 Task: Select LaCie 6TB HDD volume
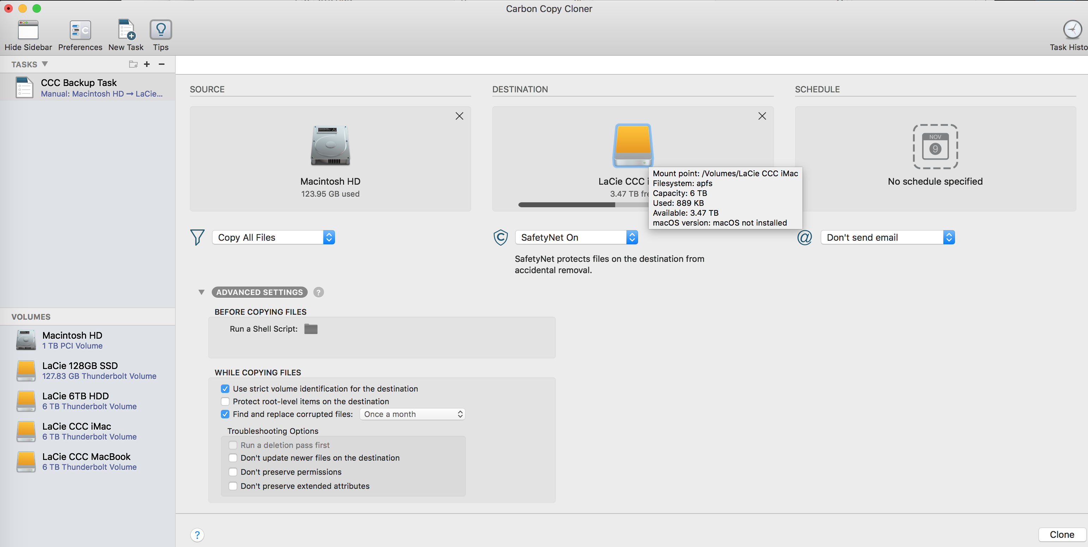click(x=88, y=401)
